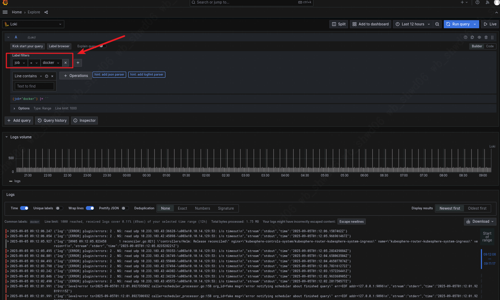Viewport: 500px width, 300px height.
Task: Click the Split view button
Action: [x=339, y=24]
